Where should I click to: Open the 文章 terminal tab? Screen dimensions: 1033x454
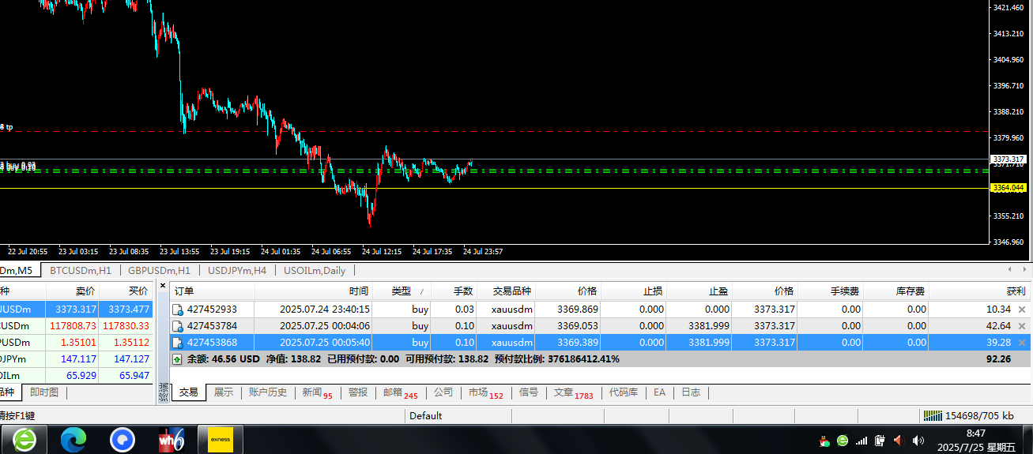(572, 392)
